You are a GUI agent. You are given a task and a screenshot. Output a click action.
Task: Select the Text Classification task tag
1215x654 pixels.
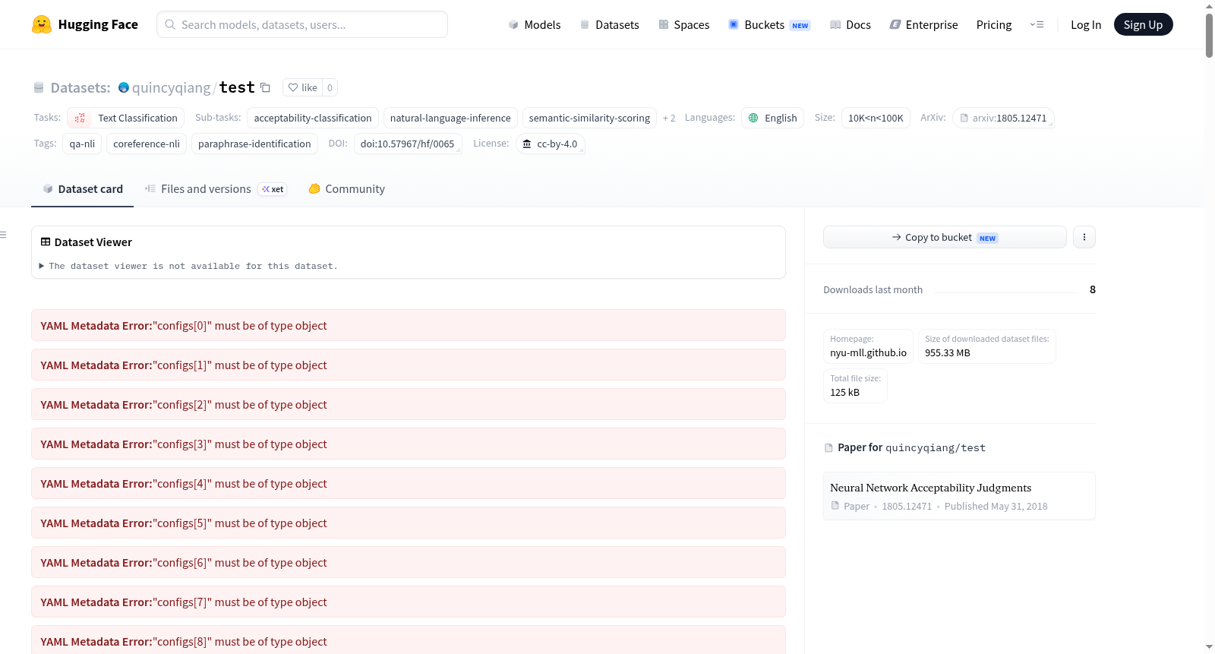126,118
